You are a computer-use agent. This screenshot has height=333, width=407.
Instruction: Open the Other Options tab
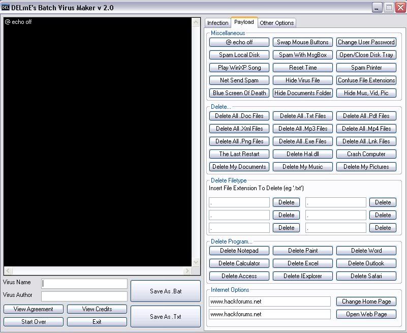(277, 23)
